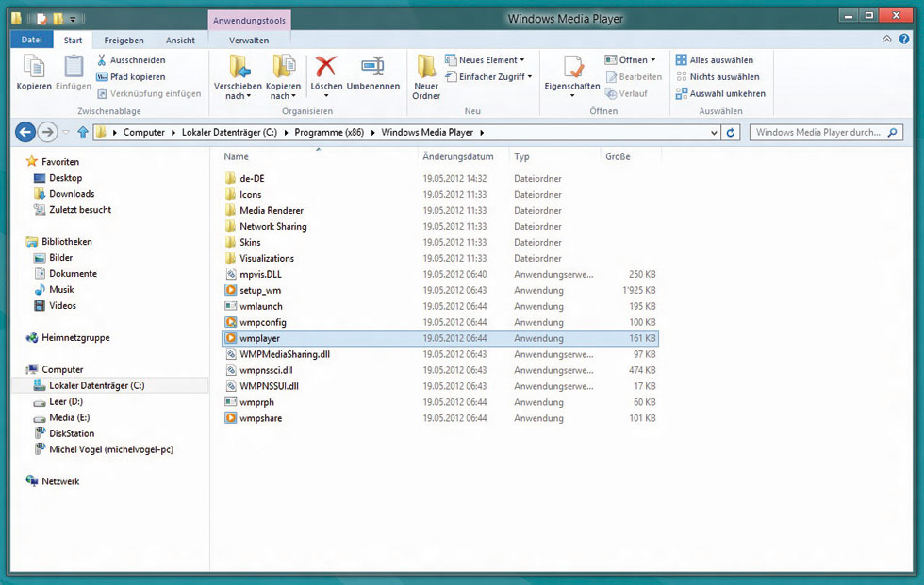This screenshot has width=924, height=585.
Task: Click the Anwendungstools contextual tab
Action: [249, 21]
